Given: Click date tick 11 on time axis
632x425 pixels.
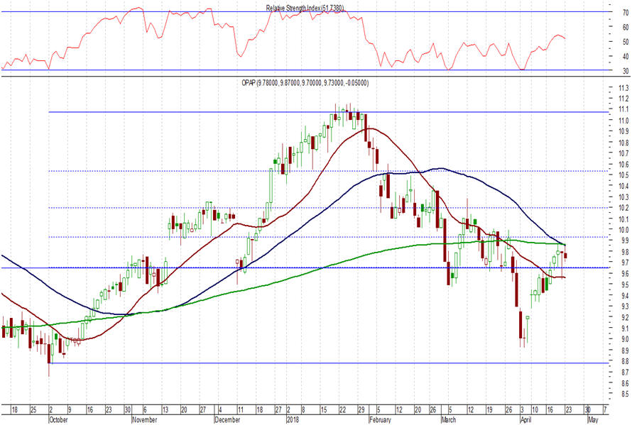Looking at the screenshot, I should point(240,410).
